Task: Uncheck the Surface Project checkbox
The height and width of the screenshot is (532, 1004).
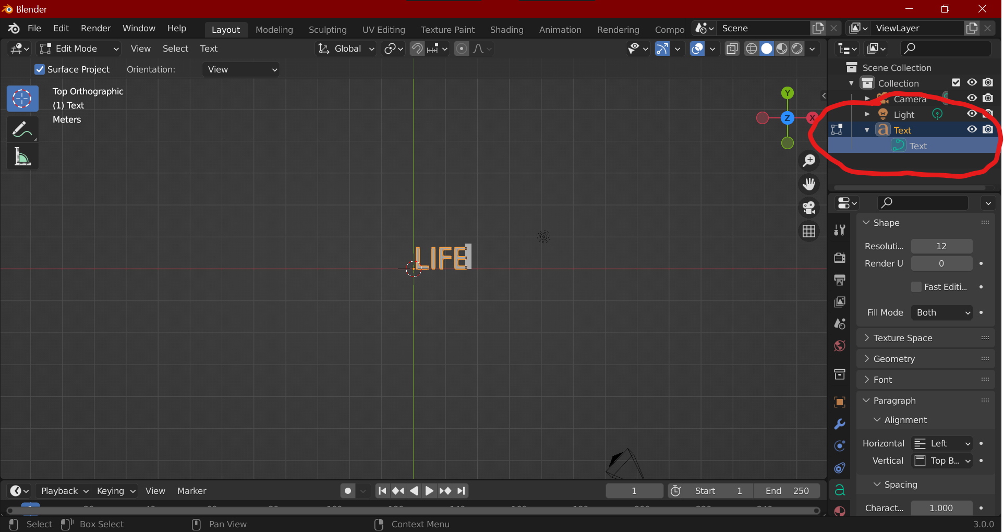Action: [40, 69]
